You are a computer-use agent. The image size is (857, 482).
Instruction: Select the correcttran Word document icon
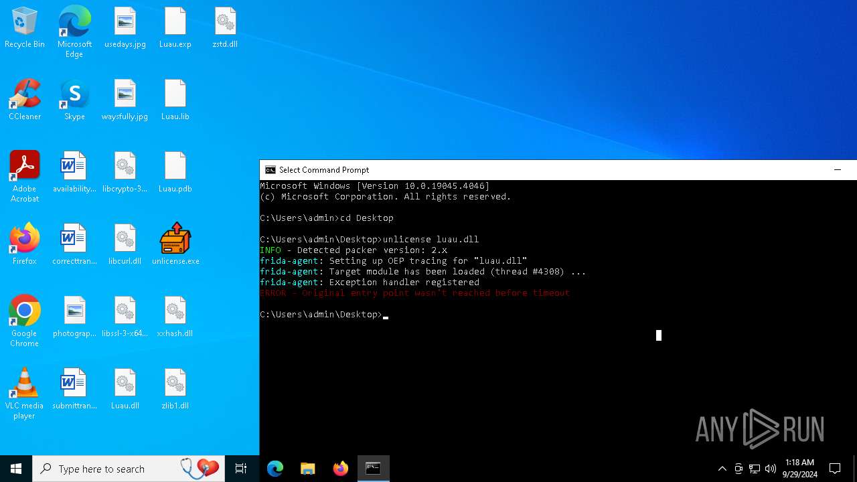pyautogui.click(x=74, y=245)
